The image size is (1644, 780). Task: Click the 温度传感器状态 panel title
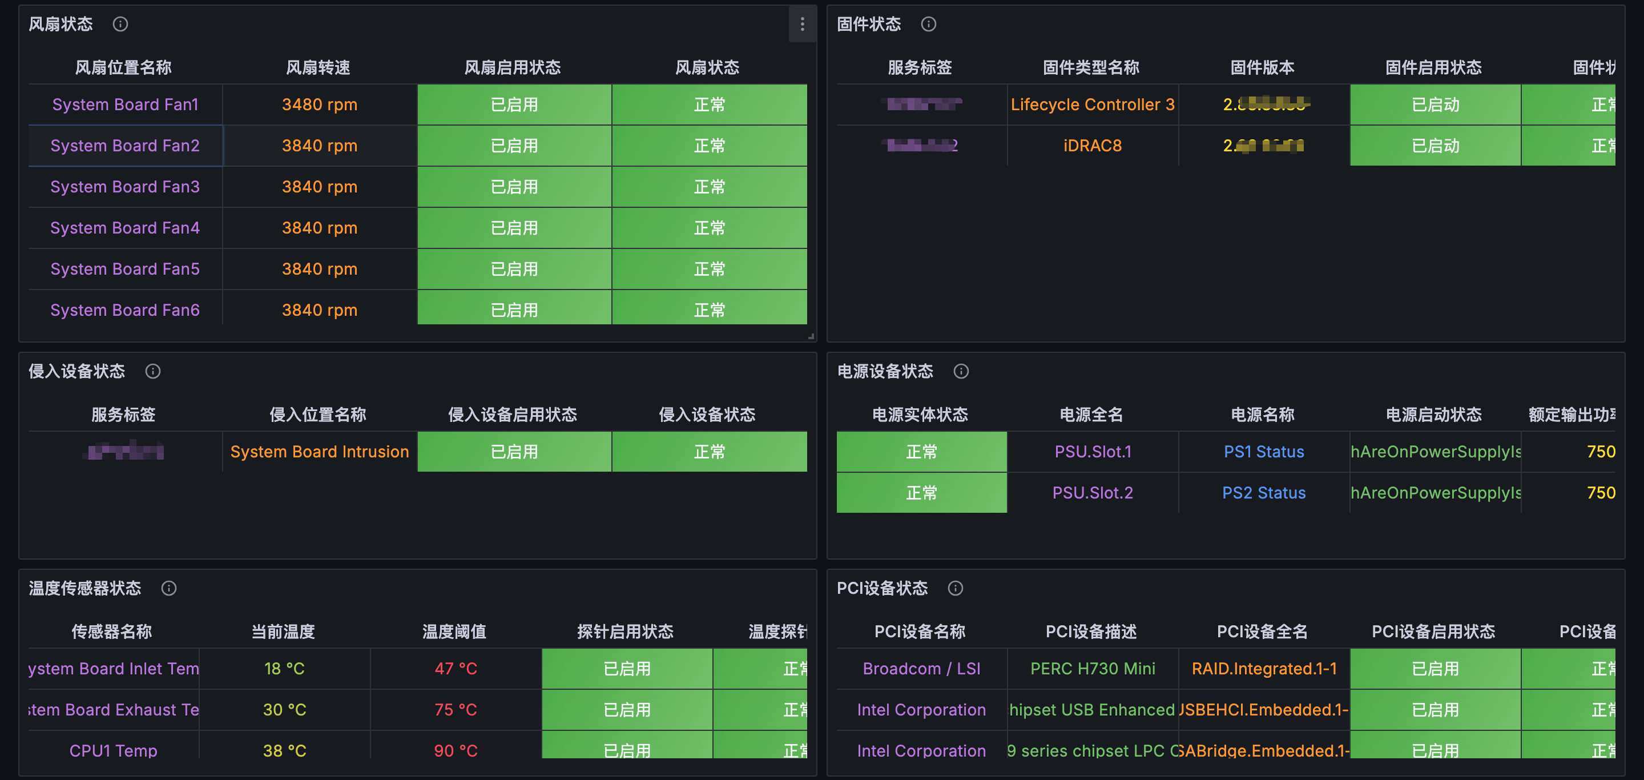click(84, 588)
